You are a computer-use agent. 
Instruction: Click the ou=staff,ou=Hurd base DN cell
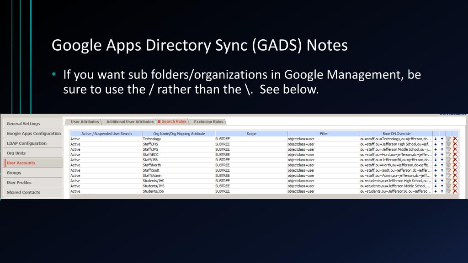click(396, 155)
